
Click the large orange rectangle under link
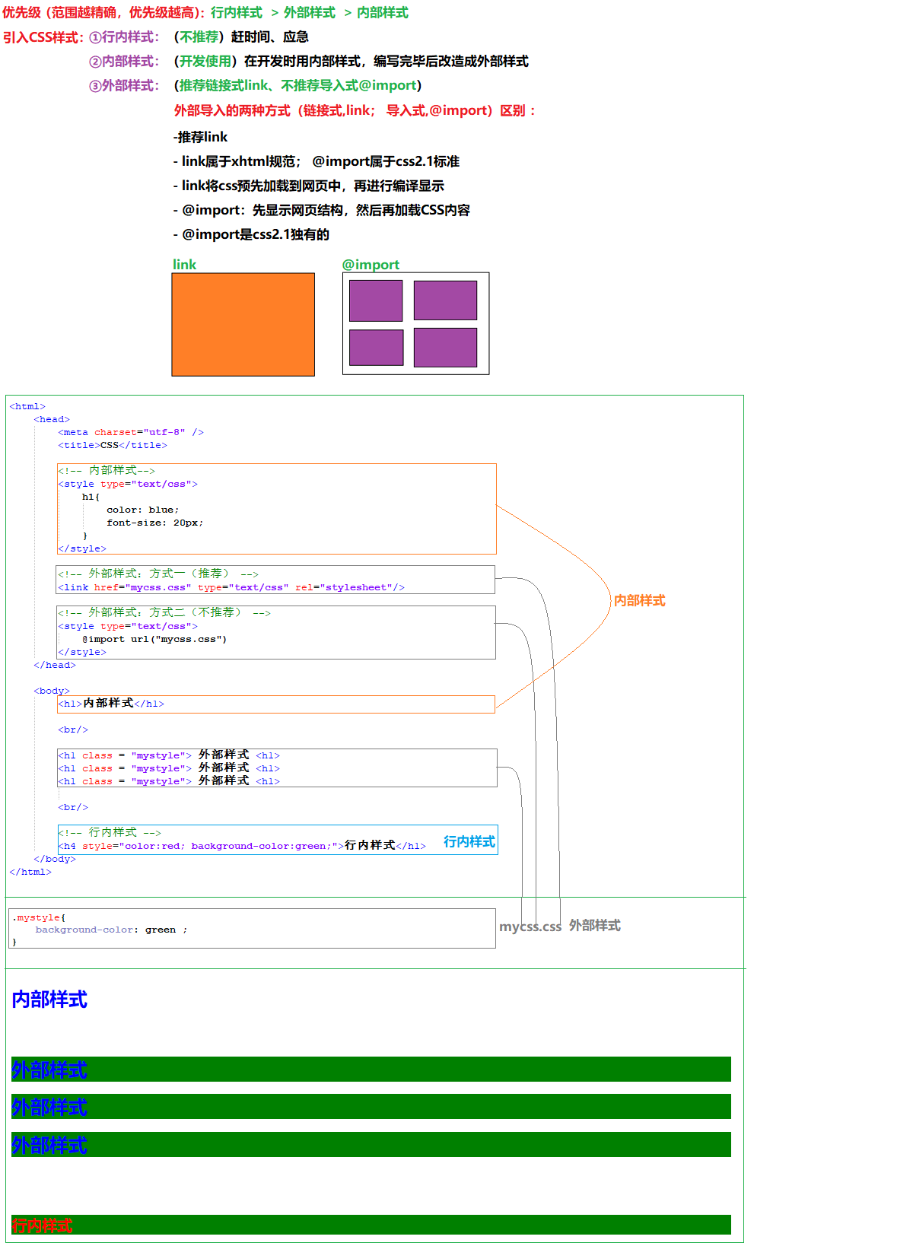pyautogui.click(x=243, y=324)
